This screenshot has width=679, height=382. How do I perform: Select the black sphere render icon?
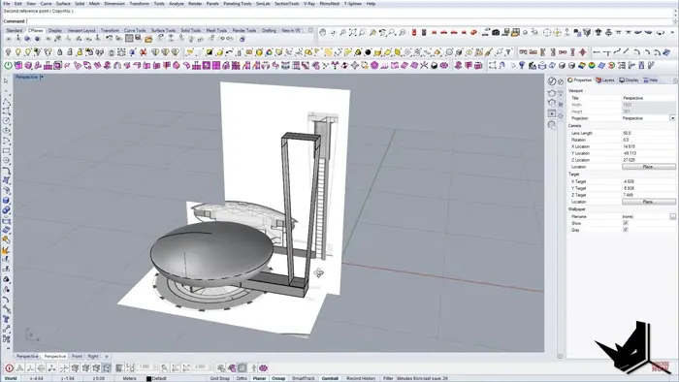[x=368, y=52]
